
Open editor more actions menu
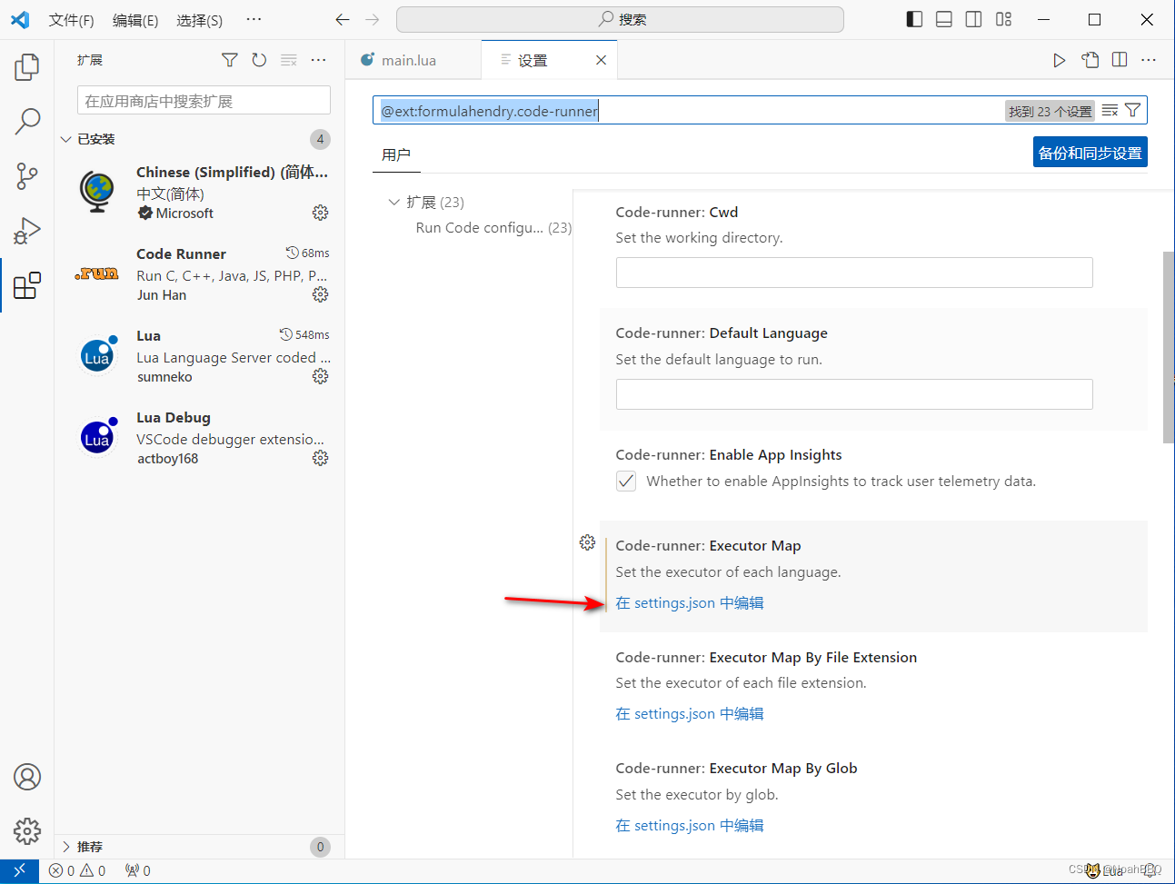(1149, 60)
